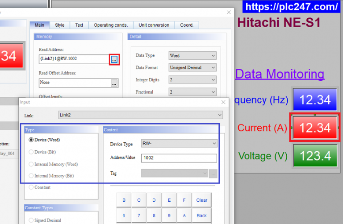Open the Tag dropdown
This screenshot has height=224, width=343.
pos(174,173)
